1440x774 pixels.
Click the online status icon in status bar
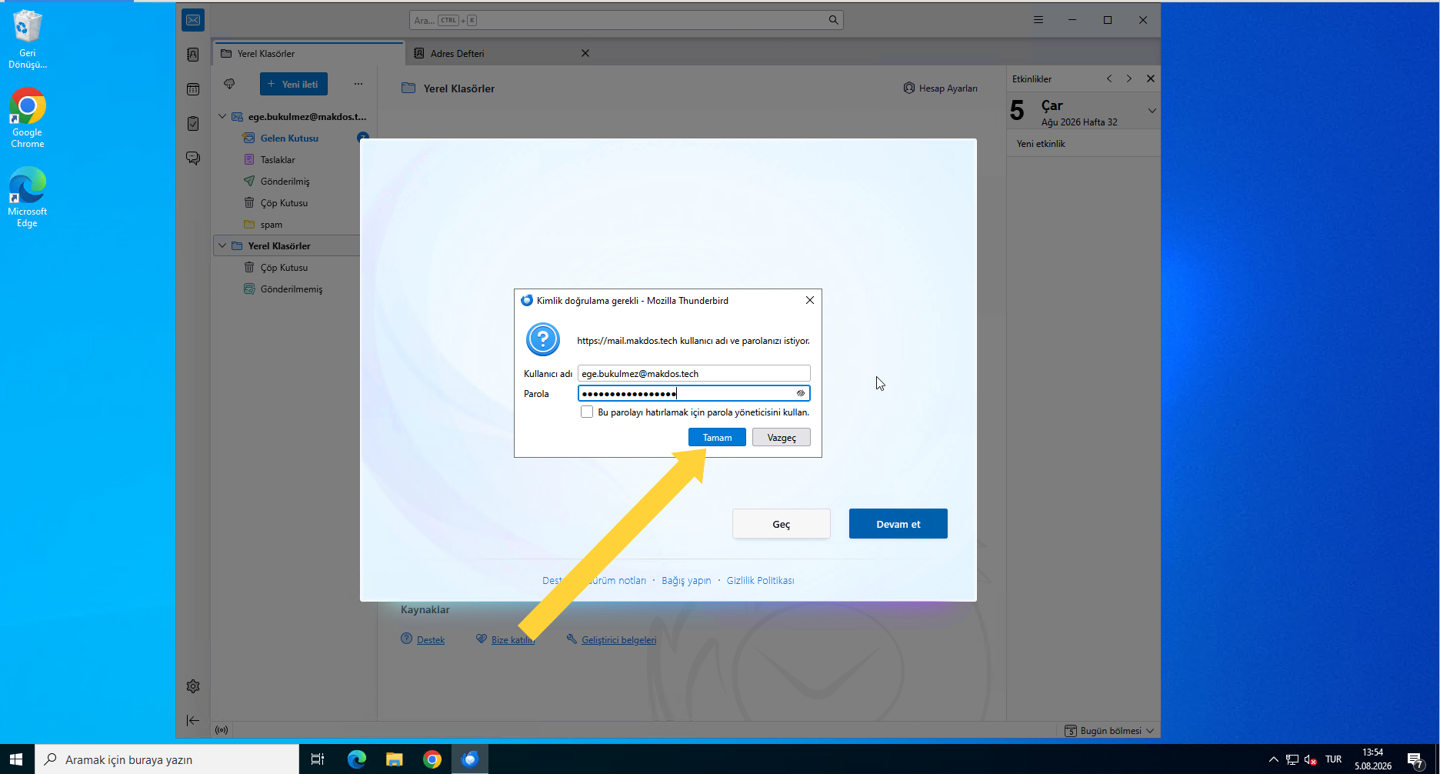[x=222, y=730]
